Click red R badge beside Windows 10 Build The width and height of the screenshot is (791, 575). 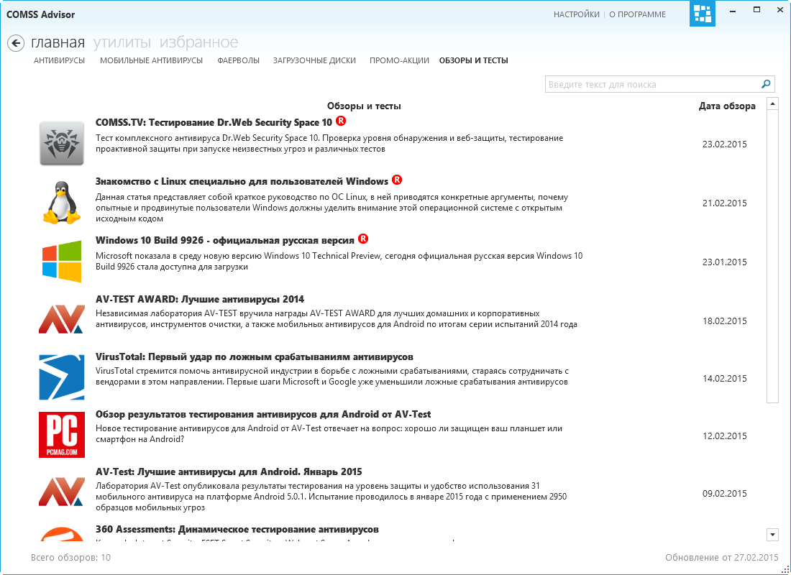363,239
